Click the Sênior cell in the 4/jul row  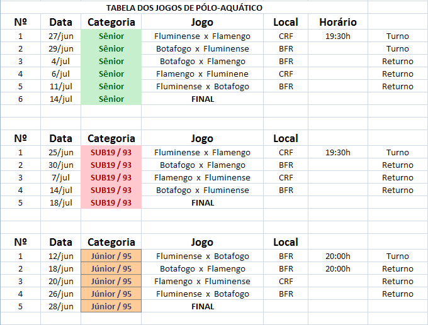(111, 61)
